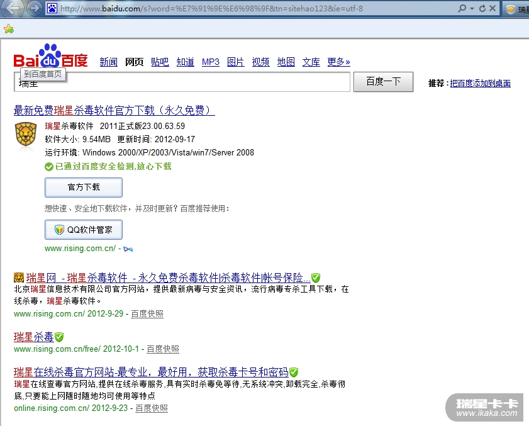This screenshot has width=529, height=426.
Task: Click the lion favicon beside 瑞星网 result
Action: click(x=19, y=277)
